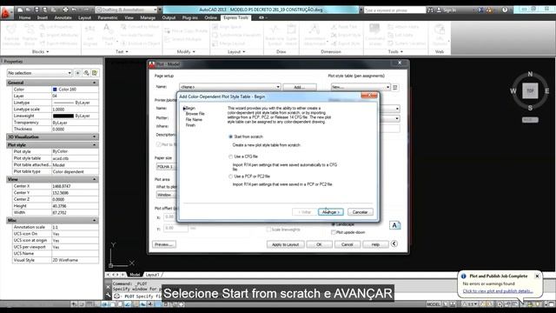
Task: Select Use a PCP or PC2 file option
Action: 231,176
